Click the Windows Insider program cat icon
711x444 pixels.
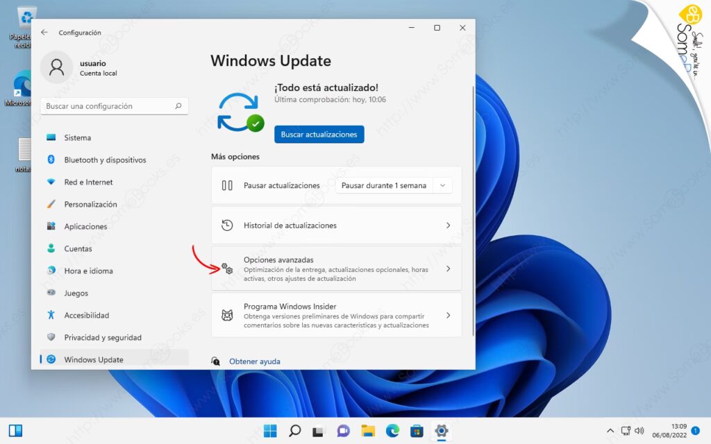227,315
